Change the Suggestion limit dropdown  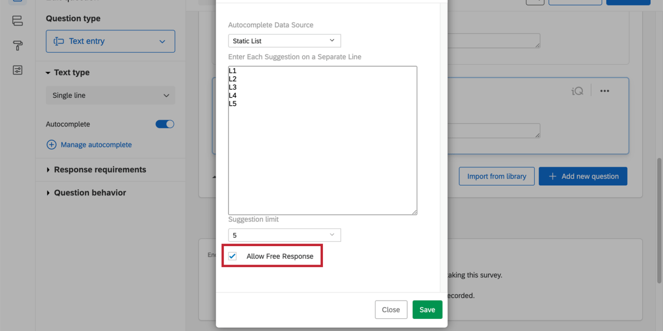click(x=284, y=235)
